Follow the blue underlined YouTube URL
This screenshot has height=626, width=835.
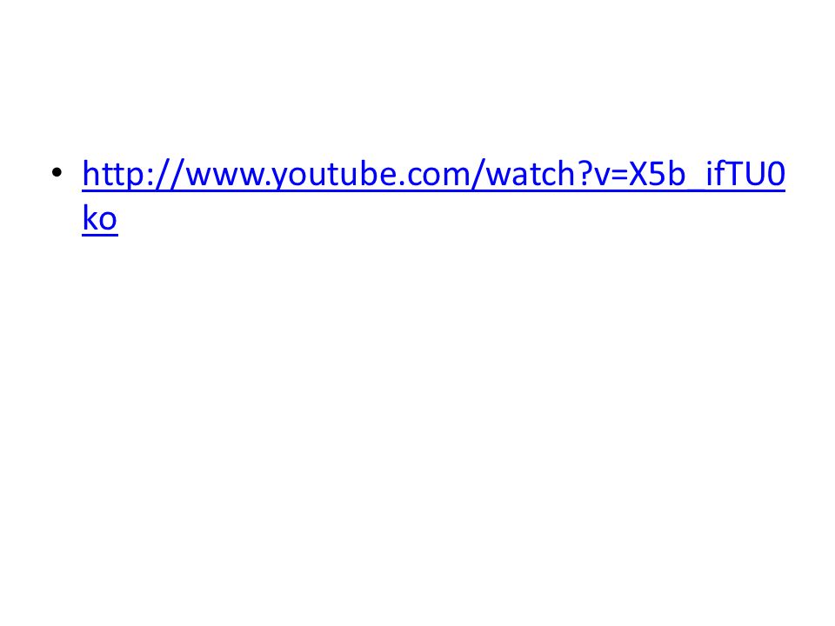click(433, 174)
